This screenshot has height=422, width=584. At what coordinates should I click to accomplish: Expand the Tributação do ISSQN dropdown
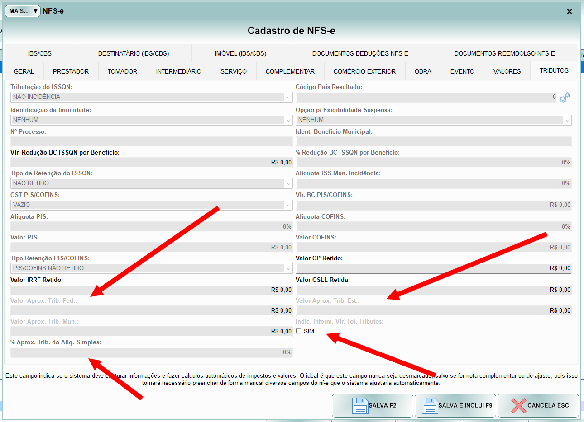(x=288, y=97)
